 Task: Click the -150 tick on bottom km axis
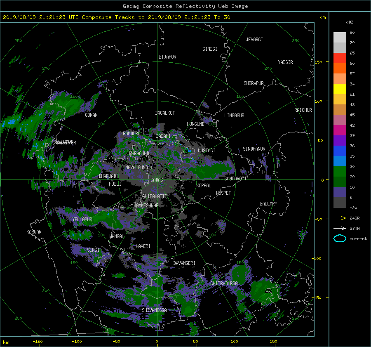point(38,342)
